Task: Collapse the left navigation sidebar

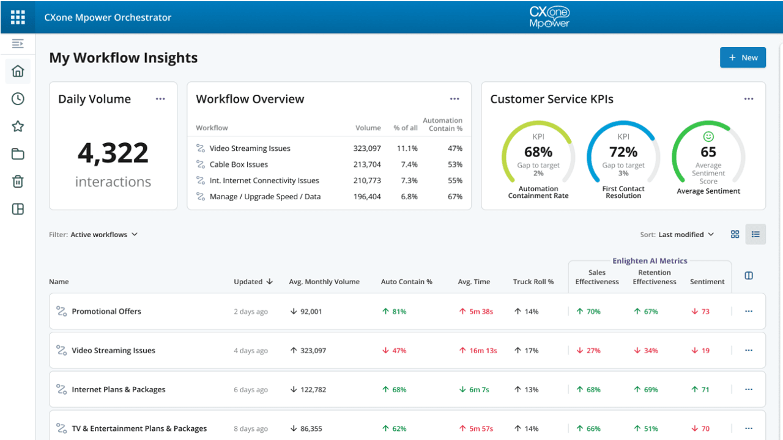Action: (17, 43)
